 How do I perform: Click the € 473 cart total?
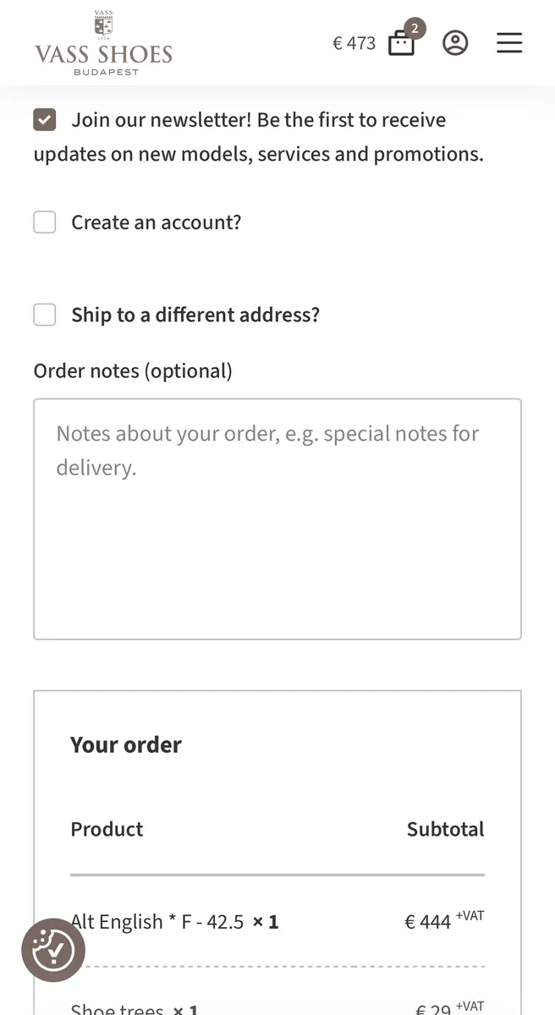tap(354, 43)
